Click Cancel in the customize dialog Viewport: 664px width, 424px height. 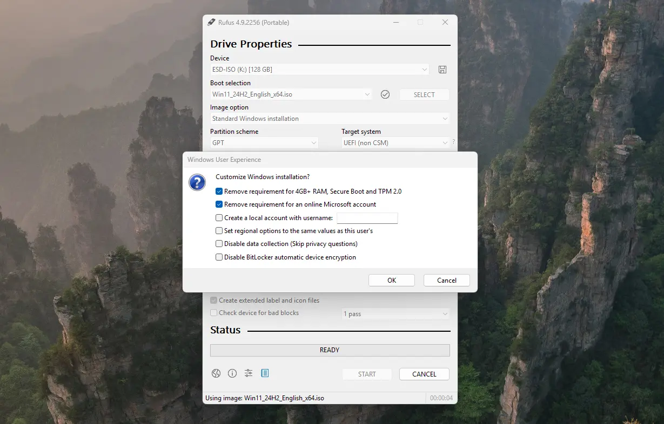click(447, 281)
